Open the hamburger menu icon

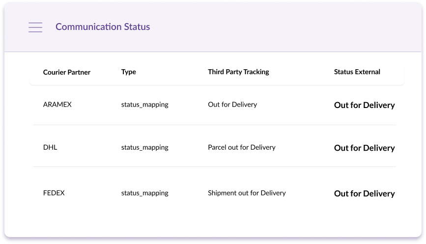coord(35,27)
